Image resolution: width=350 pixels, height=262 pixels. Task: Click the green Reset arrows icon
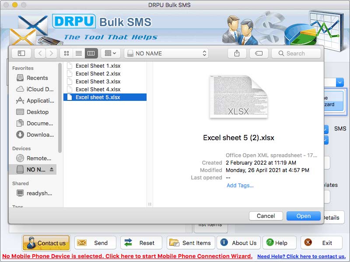127,242
